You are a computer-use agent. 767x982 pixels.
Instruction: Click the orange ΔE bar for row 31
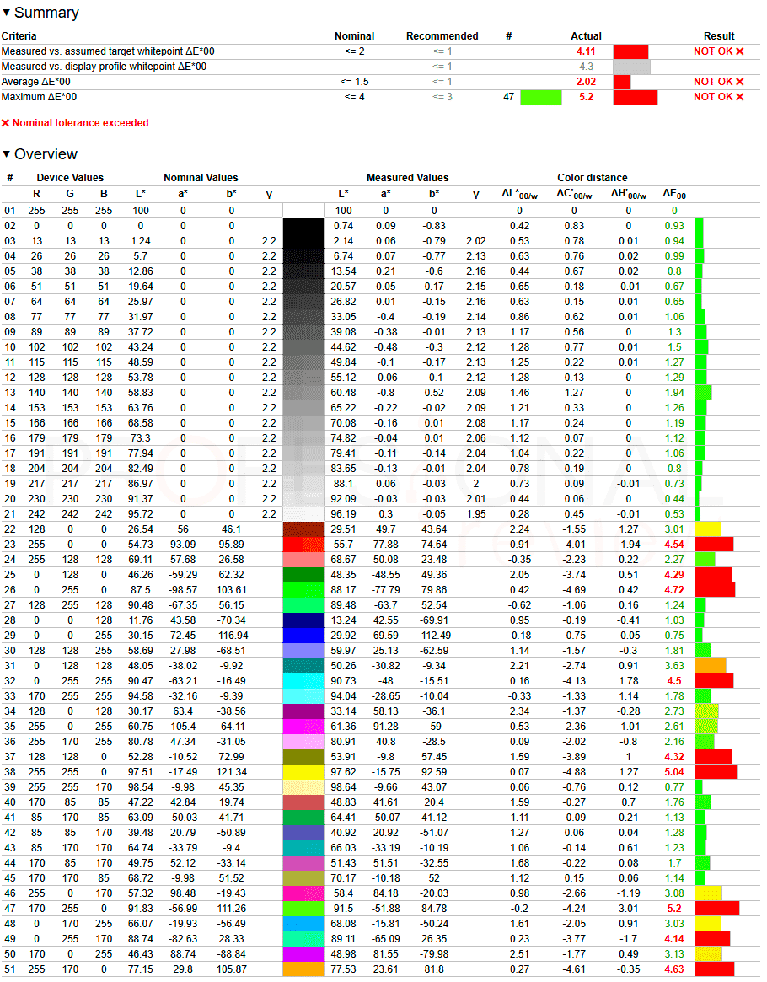711,666
